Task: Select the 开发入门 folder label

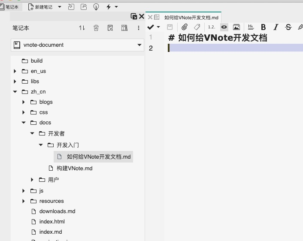Action: coord(68,145)
